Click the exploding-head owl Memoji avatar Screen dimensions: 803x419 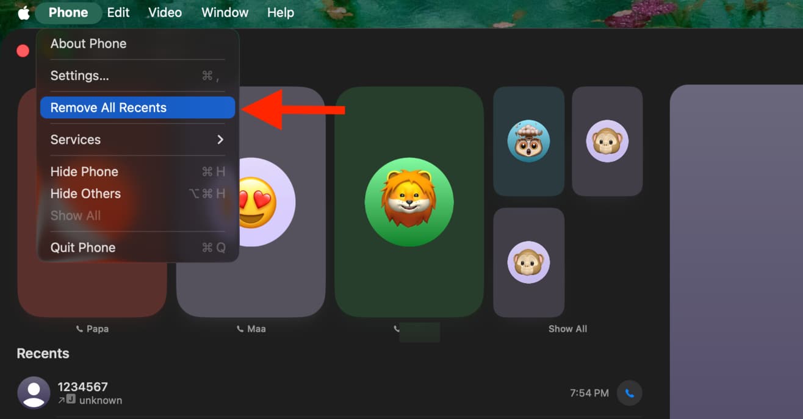528,141
